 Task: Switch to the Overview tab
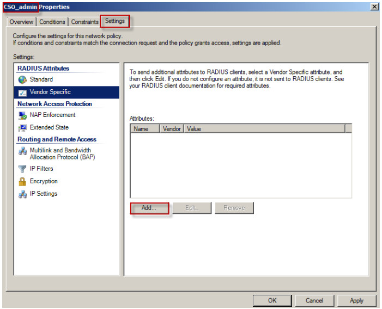21,22
